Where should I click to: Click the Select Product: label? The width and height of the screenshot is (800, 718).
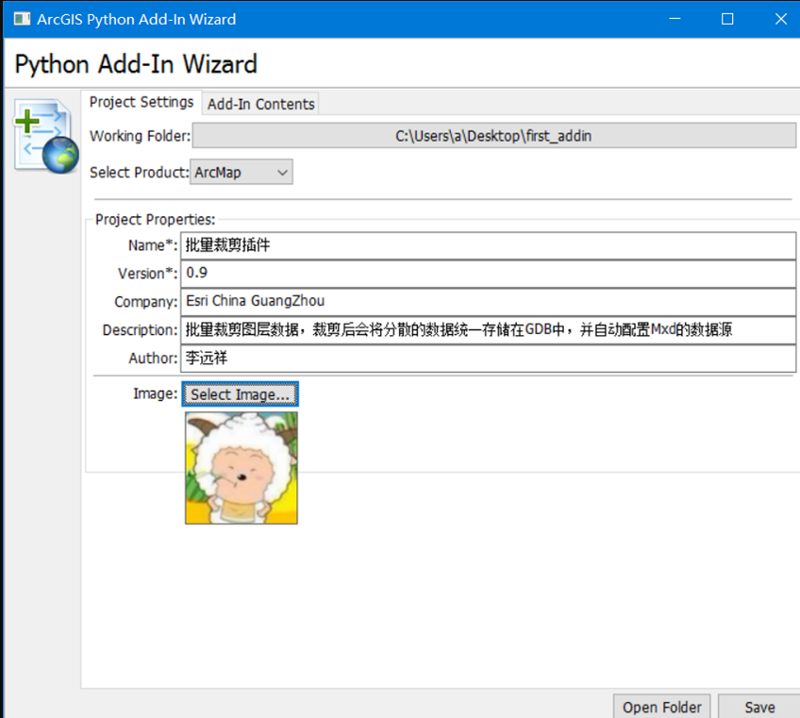pyautogui.click(x=140, y=173)
